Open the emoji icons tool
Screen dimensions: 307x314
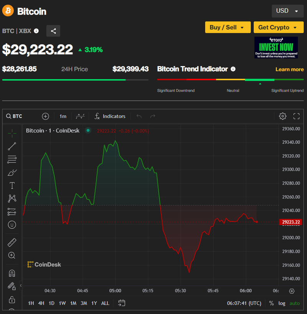point(12,225)
